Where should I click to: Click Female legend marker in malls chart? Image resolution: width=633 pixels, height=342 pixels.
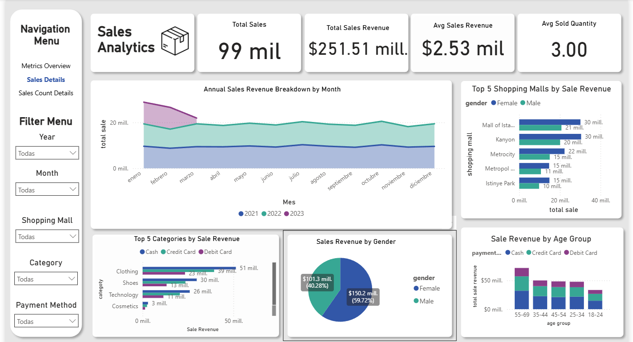coord(494,103)
